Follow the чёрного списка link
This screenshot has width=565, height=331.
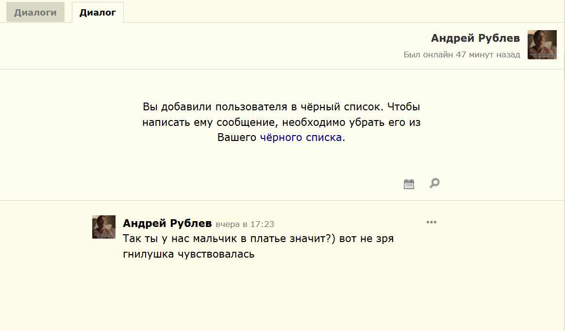[301, 138]
